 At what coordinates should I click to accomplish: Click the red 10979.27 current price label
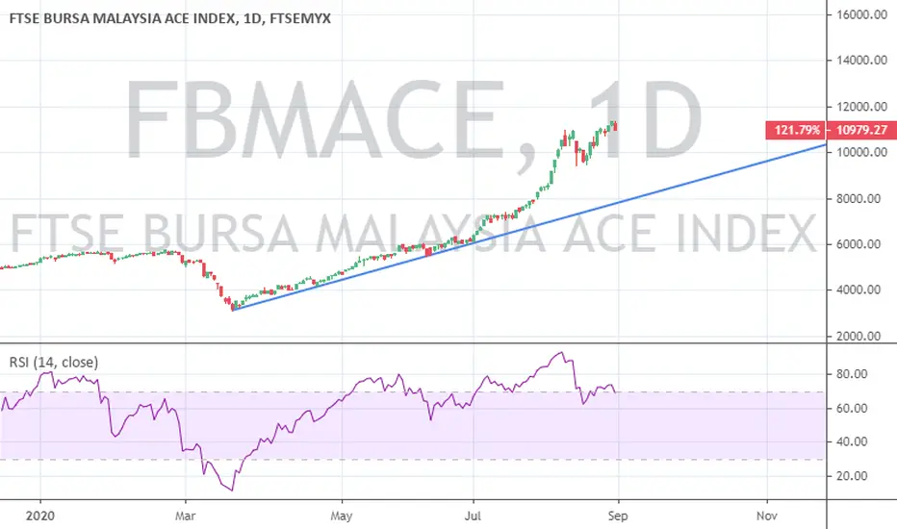[x=861, y=130]
